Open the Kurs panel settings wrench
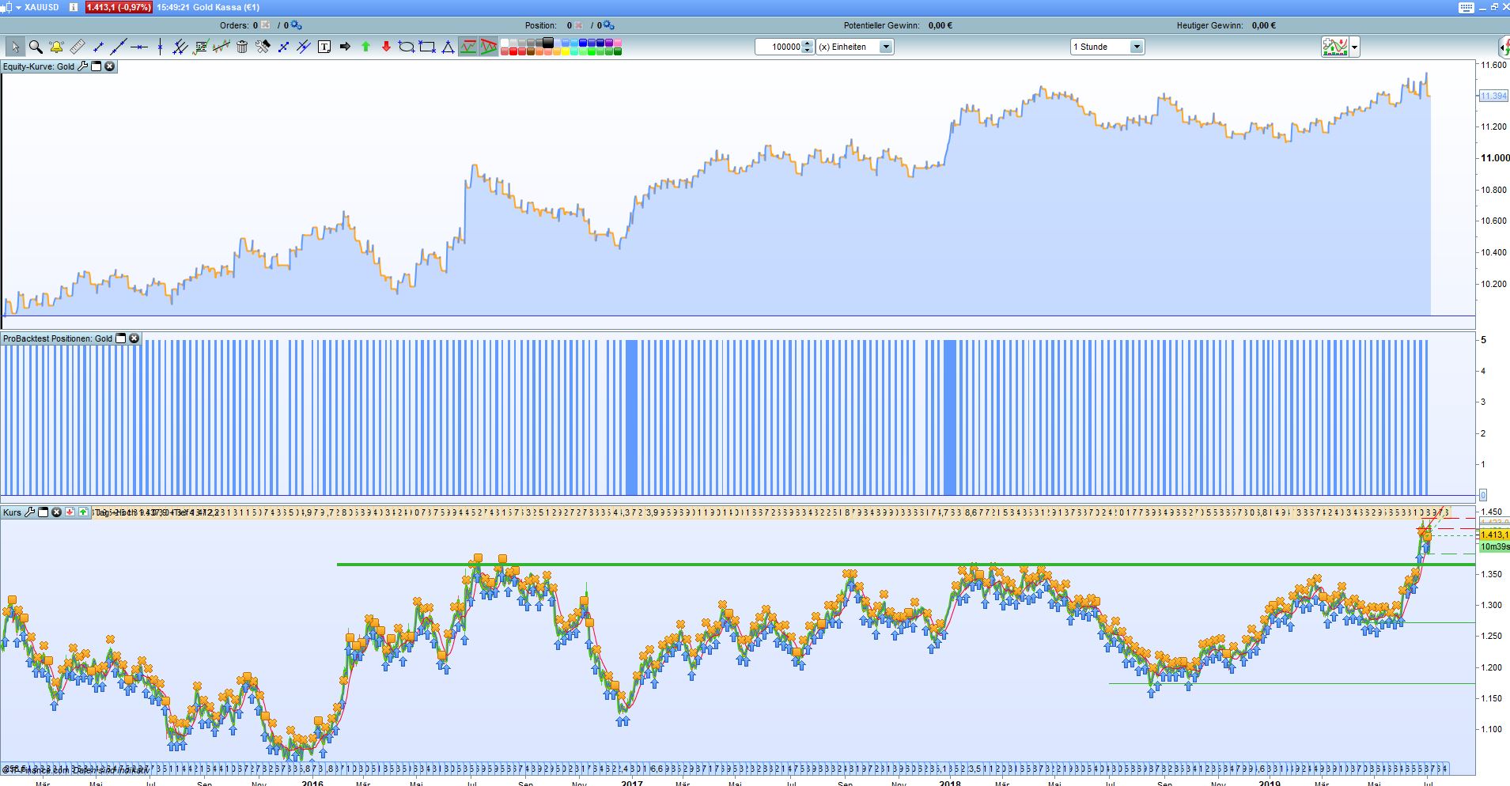The height and width of the screenshot is (786, 1510). (29, 512)
